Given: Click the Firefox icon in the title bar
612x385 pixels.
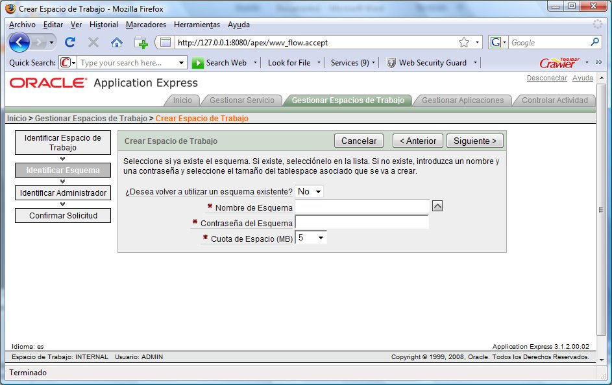Looking at the screenshot, I should tap(10, 8).
